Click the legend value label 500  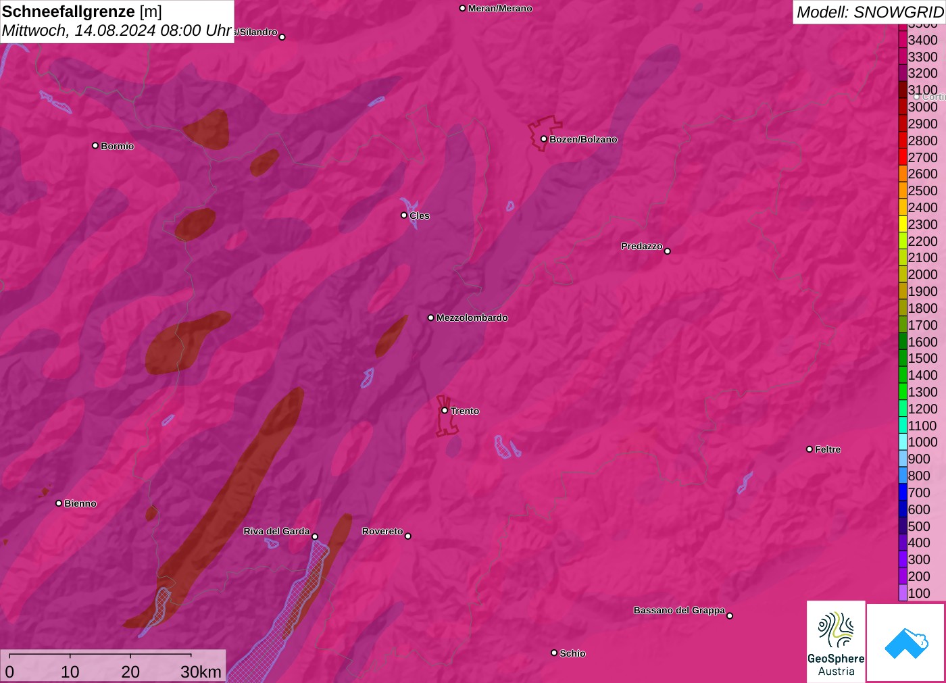tap(919, 526)
